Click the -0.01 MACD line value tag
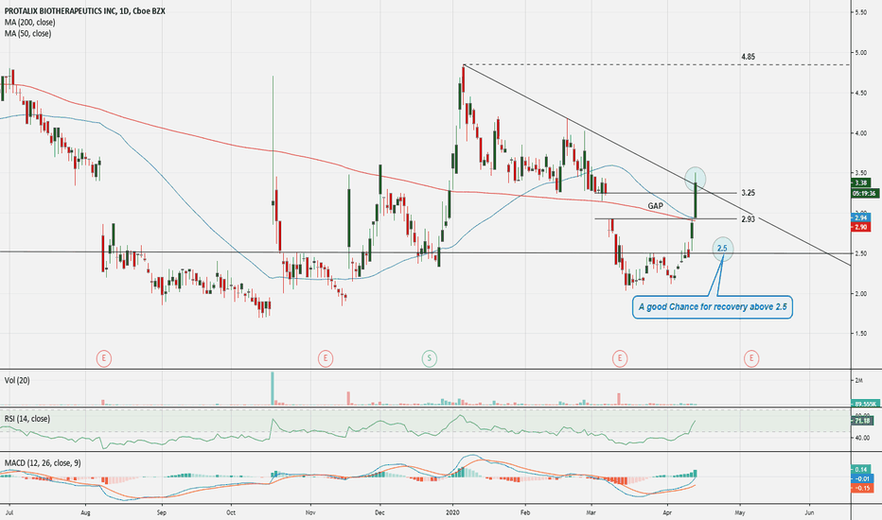The width and height of the screenshot is (882, 520). pyautogui.click(x=862, y=479)
